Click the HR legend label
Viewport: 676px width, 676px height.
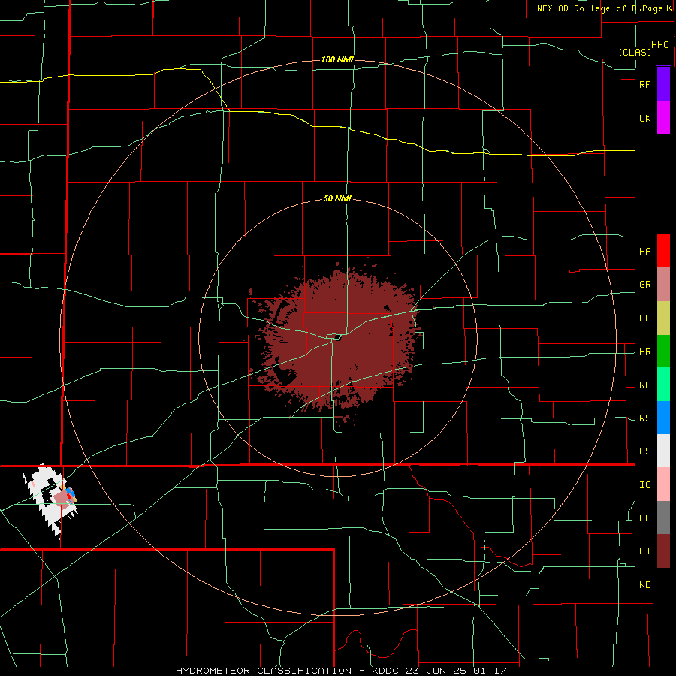point(644,352)
